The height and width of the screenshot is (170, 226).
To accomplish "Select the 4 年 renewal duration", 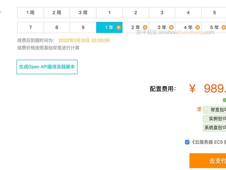I will pyautogui.click(x=188, y=28).
